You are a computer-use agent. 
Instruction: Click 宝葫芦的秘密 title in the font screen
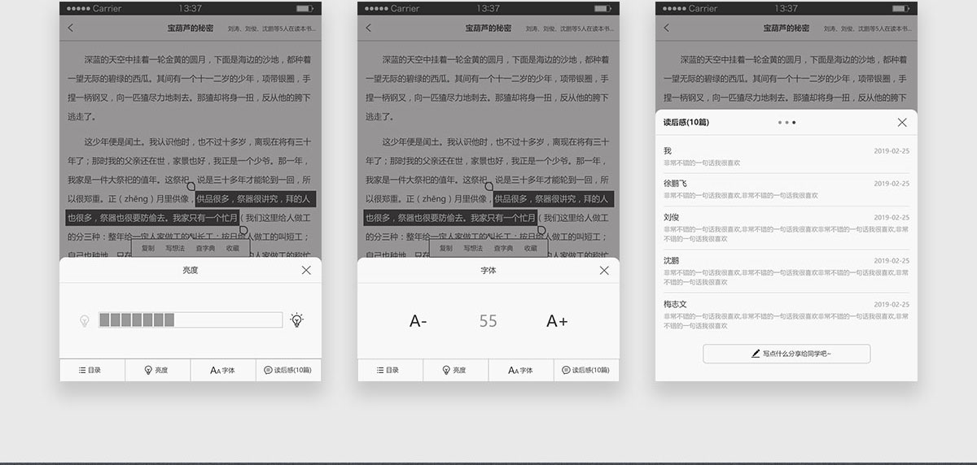click(x=488, y=28)
